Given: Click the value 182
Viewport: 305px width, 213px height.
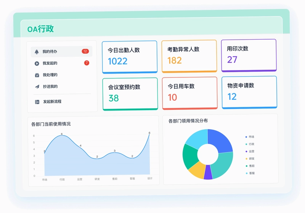Looking at the screenshot, I should point(175,61).
